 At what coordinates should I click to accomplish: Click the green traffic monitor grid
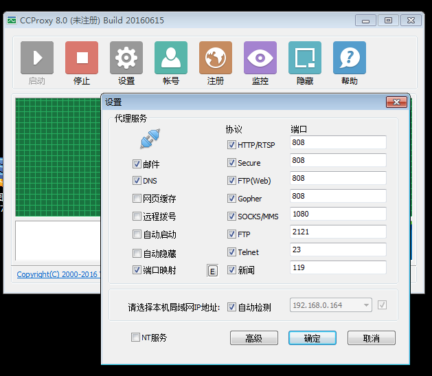click(58, 157)
